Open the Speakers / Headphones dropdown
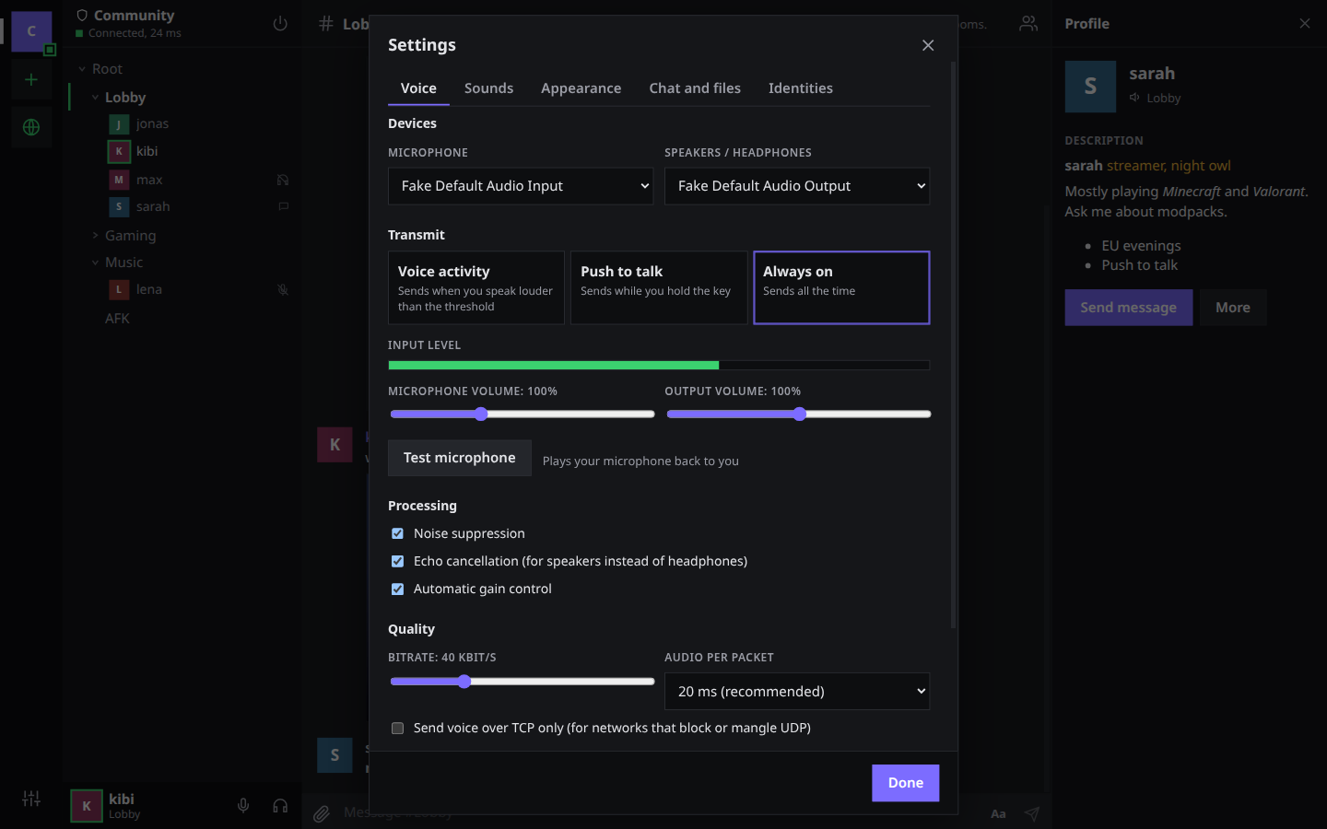This screenshot has width=1327, height=829. 797,186
